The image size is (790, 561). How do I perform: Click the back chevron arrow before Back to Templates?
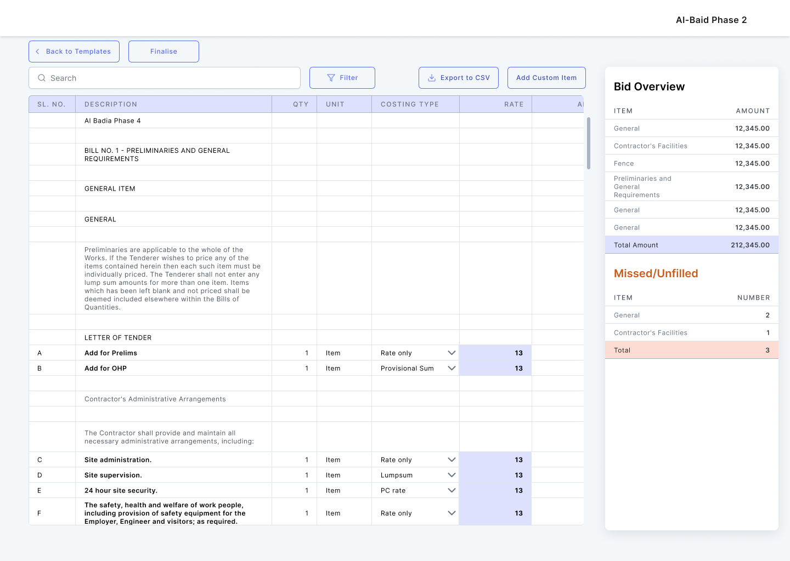point(37,51)
